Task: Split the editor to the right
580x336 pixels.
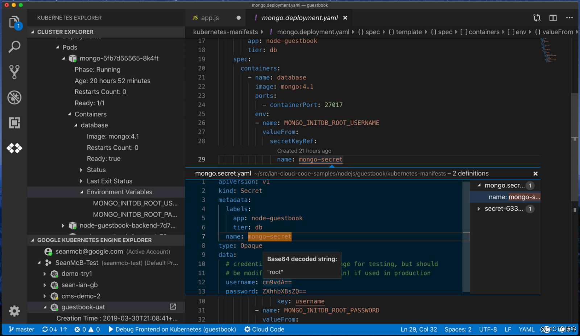Action: tap(553, 18)
